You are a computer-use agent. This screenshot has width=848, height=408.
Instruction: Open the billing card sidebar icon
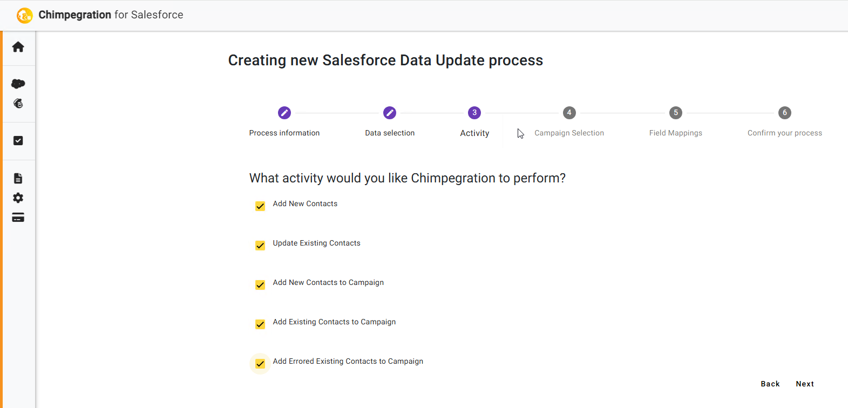coord(18,217)
